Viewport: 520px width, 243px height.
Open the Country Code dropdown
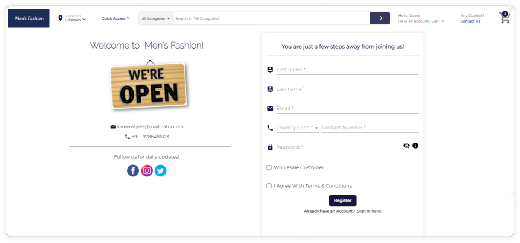coord(297,128)
